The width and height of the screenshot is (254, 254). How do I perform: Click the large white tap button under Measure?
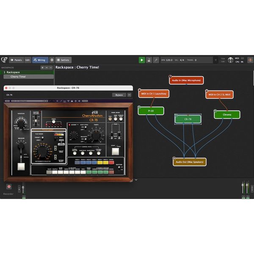(21, 167)
